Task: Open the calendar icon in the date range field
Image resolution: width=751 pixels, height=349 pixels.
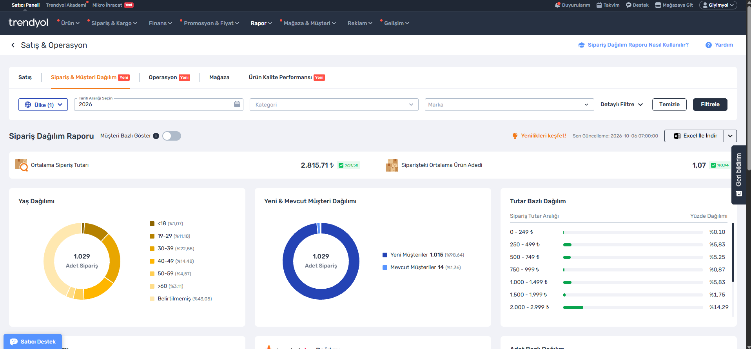Action: pos(237,104)
